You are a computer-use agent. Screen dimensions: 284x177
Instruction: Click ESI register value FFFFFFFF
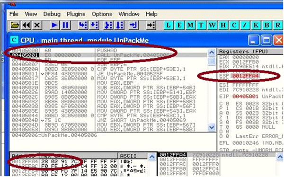click(x=246, y=85)
